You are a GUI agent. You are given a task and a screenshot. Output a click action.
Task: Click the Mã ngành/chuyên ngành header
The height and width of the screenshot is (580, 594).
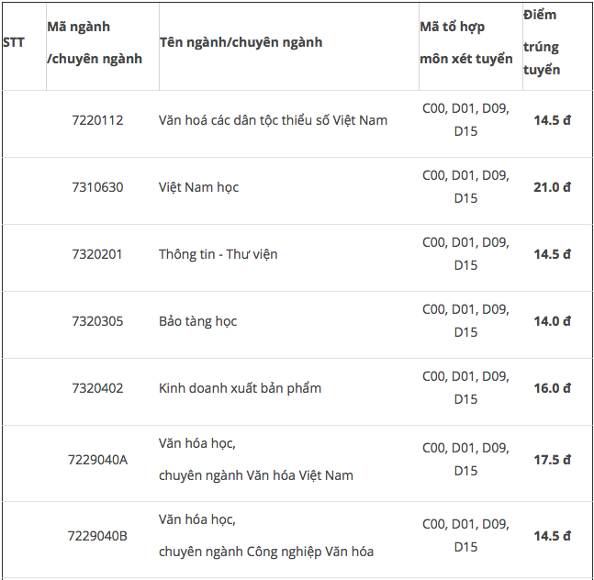[95, 43]
